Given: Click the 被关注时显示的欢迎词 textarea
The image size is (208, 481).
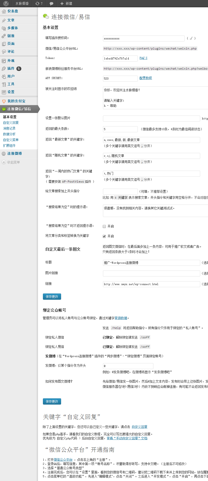Looking at the screenshot, I should (x=155, y=98).
